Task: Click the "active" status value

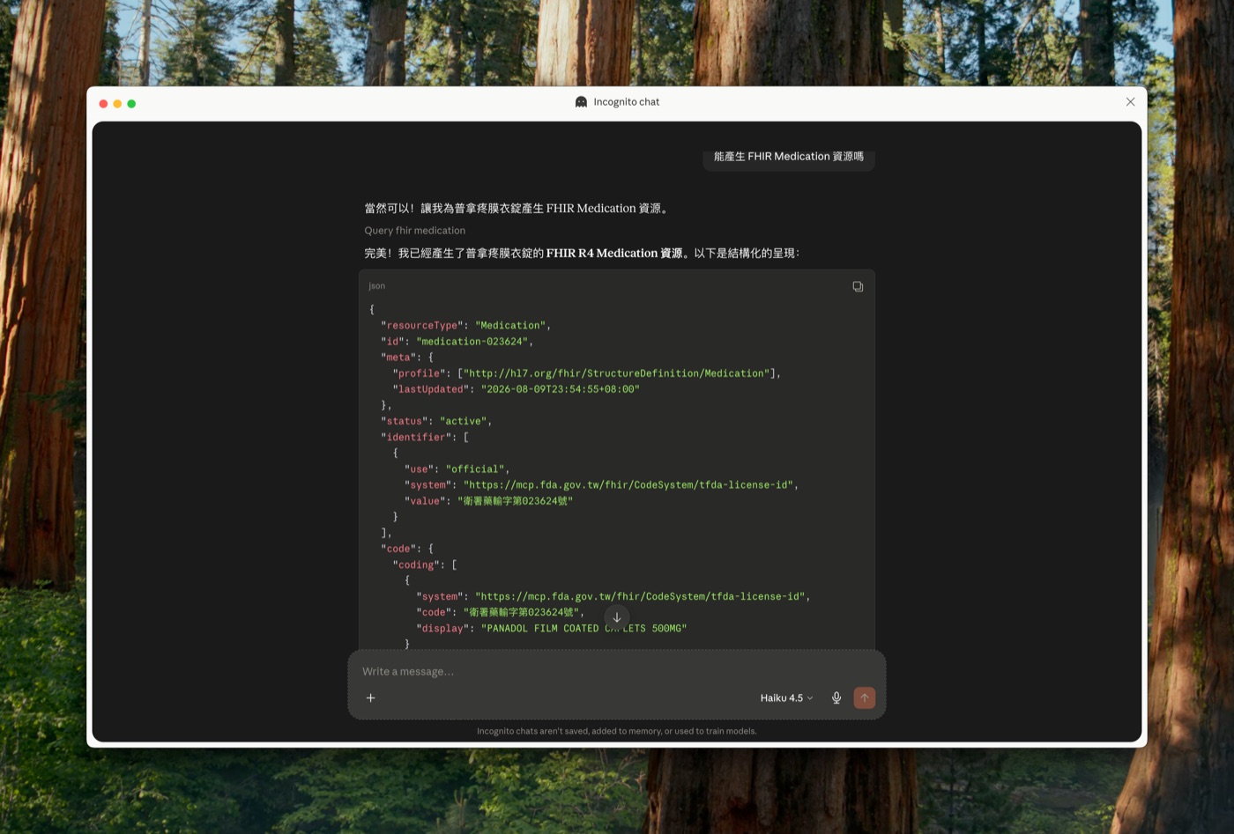Action: (464, 421)
